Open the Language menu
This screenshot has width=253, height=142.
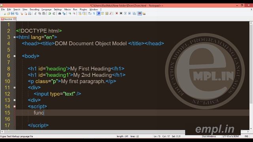coord(47,9)
